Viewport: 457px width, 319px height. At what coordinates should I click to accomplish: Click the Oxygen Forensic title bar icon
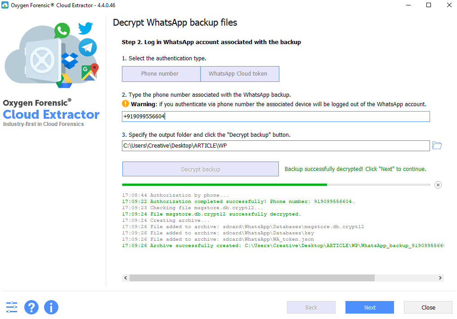(5, 5)
